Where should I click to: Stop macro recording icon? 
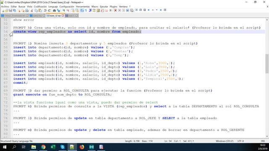(119, 10)
